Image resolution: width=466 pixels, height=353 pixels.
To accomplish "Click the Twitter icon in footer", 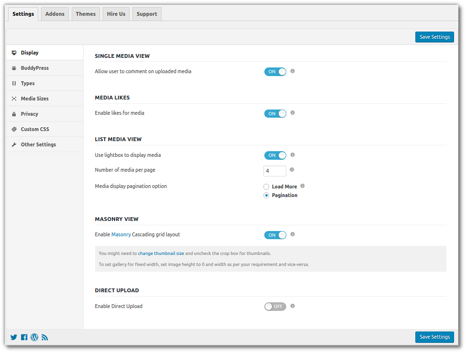I will [x=14, y=337].
